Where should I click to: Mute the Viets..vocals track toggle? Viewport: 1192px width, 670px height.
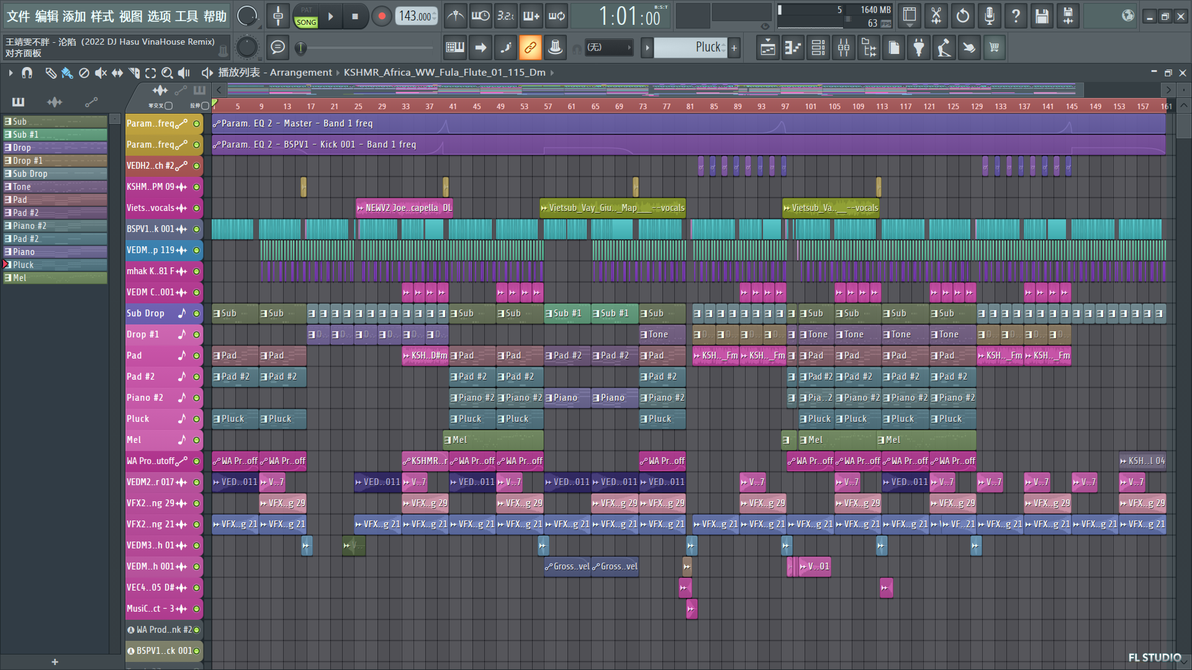(x=197, y=208)
